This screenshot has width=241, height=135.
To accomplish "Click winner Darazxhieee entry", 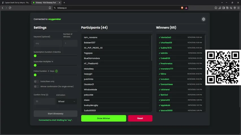I will click(x=181, y=84).
